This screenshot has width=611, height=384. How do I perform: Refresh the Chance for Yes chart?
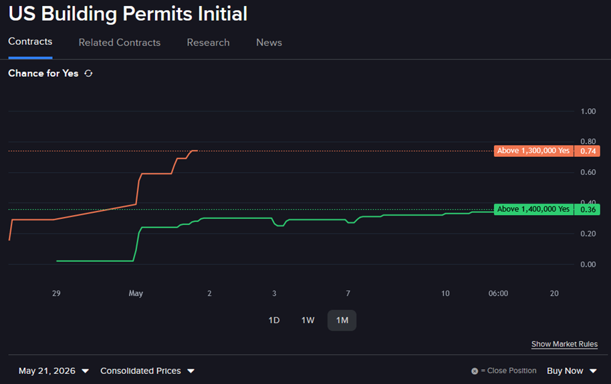(x=88, y=73)
